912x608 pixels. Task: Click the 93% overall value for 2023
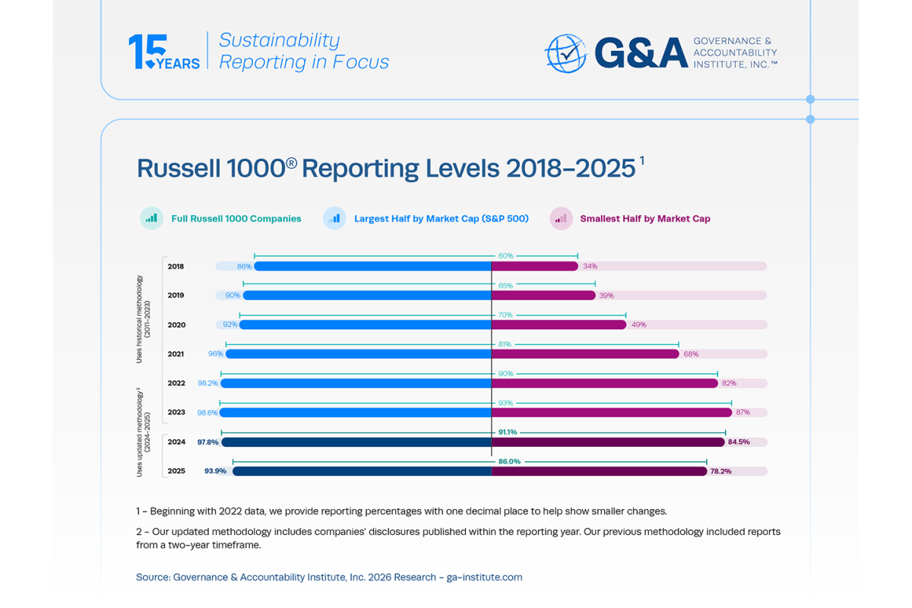[x=505, y=403]
